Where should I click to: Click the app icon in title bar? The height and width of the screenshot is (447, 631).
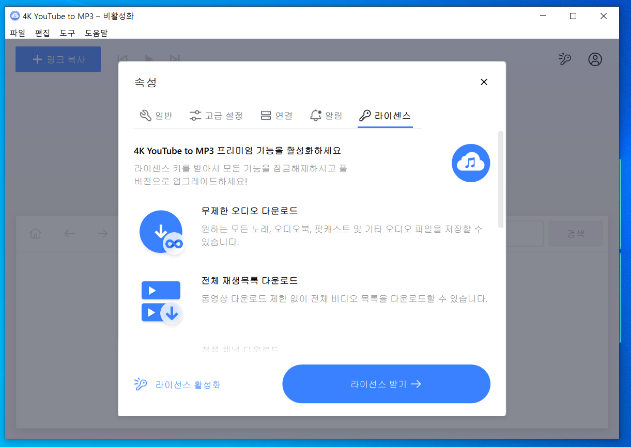[x=14, y=16]
